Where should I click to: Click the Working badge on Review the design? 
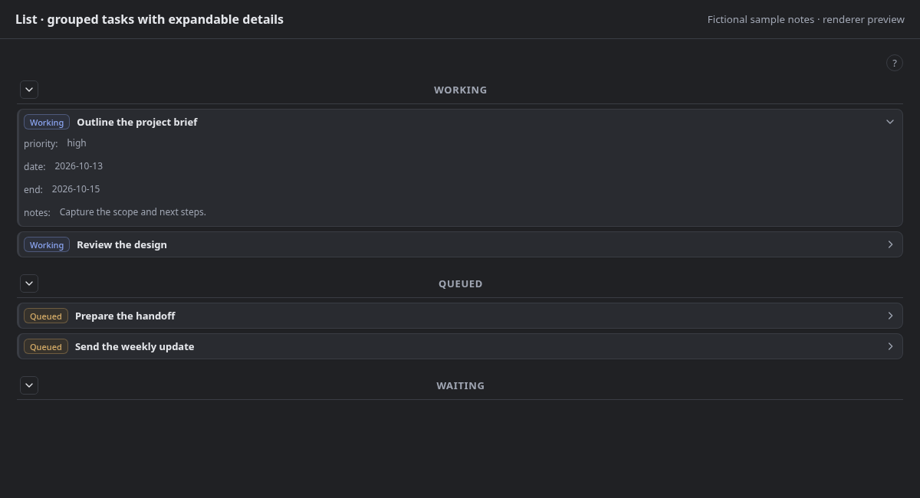47,245
